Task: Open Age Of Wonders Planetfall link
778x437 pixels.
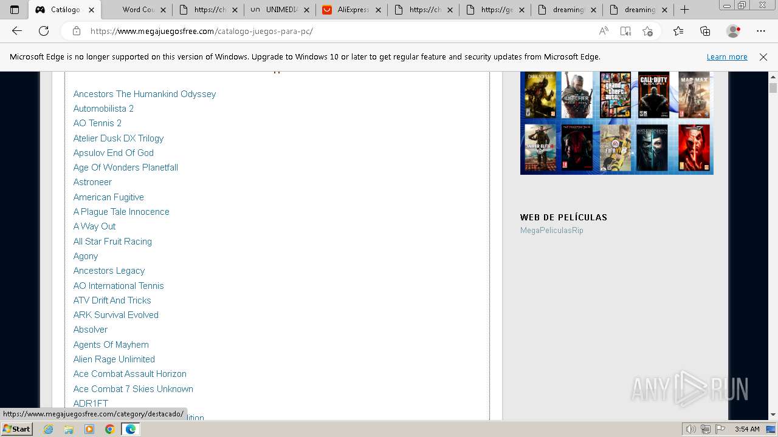Action: [x=126, y=168]
